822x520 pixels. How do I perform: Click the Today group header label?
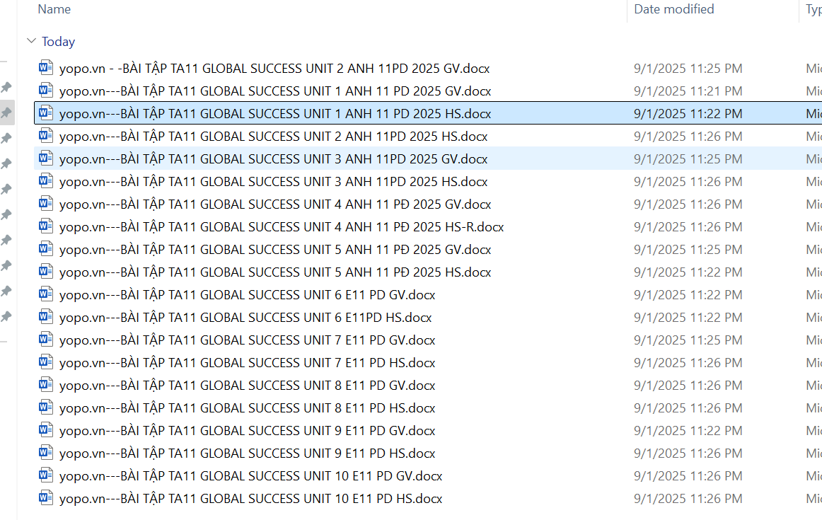(x=58, y=42)
